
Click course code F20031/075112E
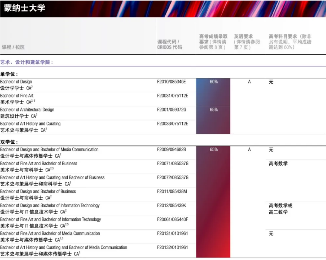[x=172, y=96]
